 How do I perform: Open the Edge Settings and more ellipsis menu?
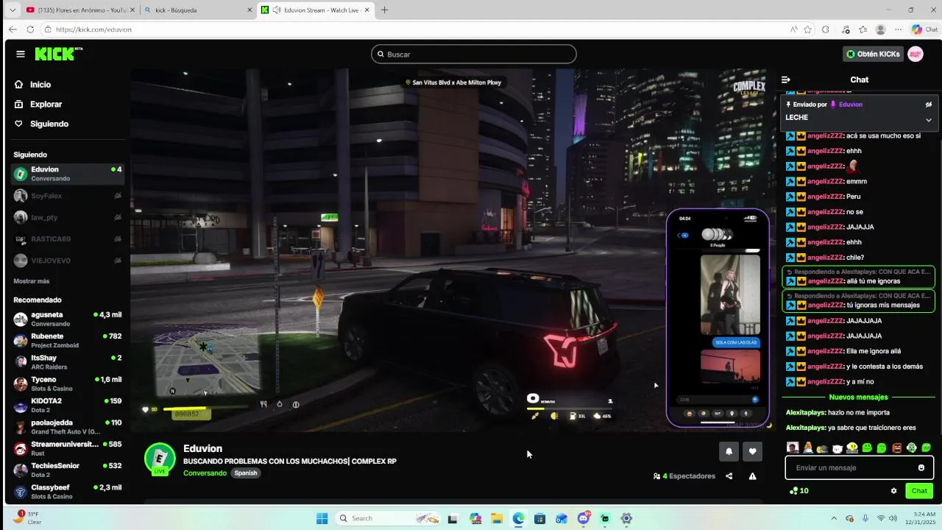tap(899, 29)
